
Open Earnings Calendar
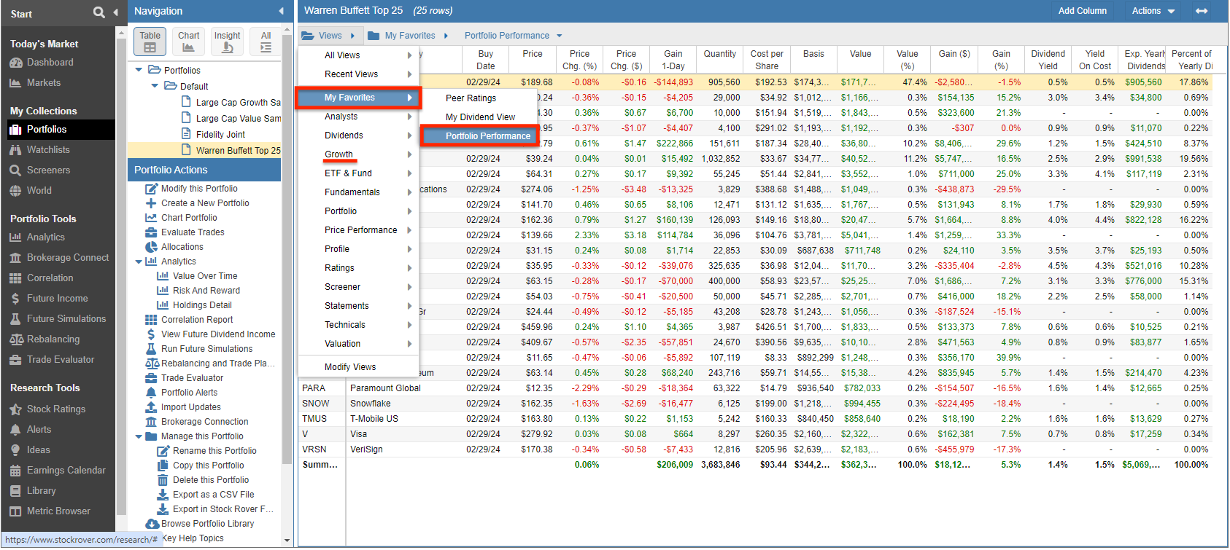[66, 471]
